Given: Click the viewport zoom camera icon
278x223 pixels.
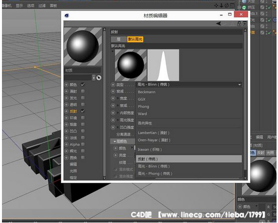Looking at the screenshot, I should coord(221,5).
